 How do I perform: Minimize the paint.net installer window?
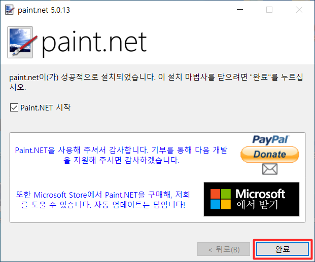click(x=240, y=10)
